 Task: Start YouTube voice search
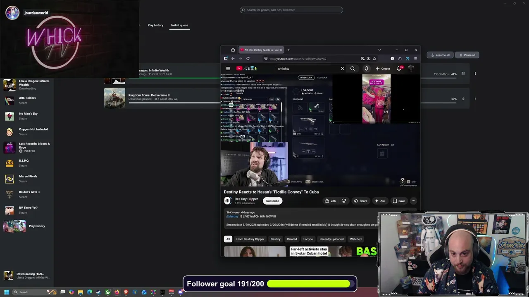366,68
